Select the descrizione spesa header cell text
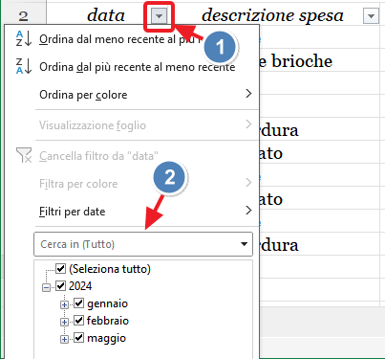 [x=272, y=16]
